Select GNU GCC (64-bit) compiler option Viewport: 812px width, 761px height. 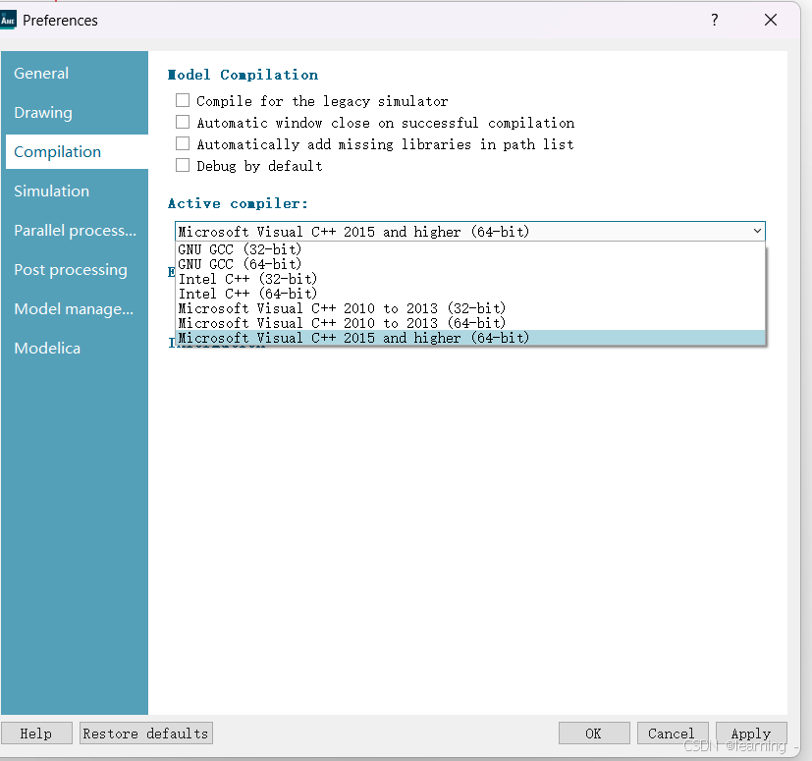(470, 264)
